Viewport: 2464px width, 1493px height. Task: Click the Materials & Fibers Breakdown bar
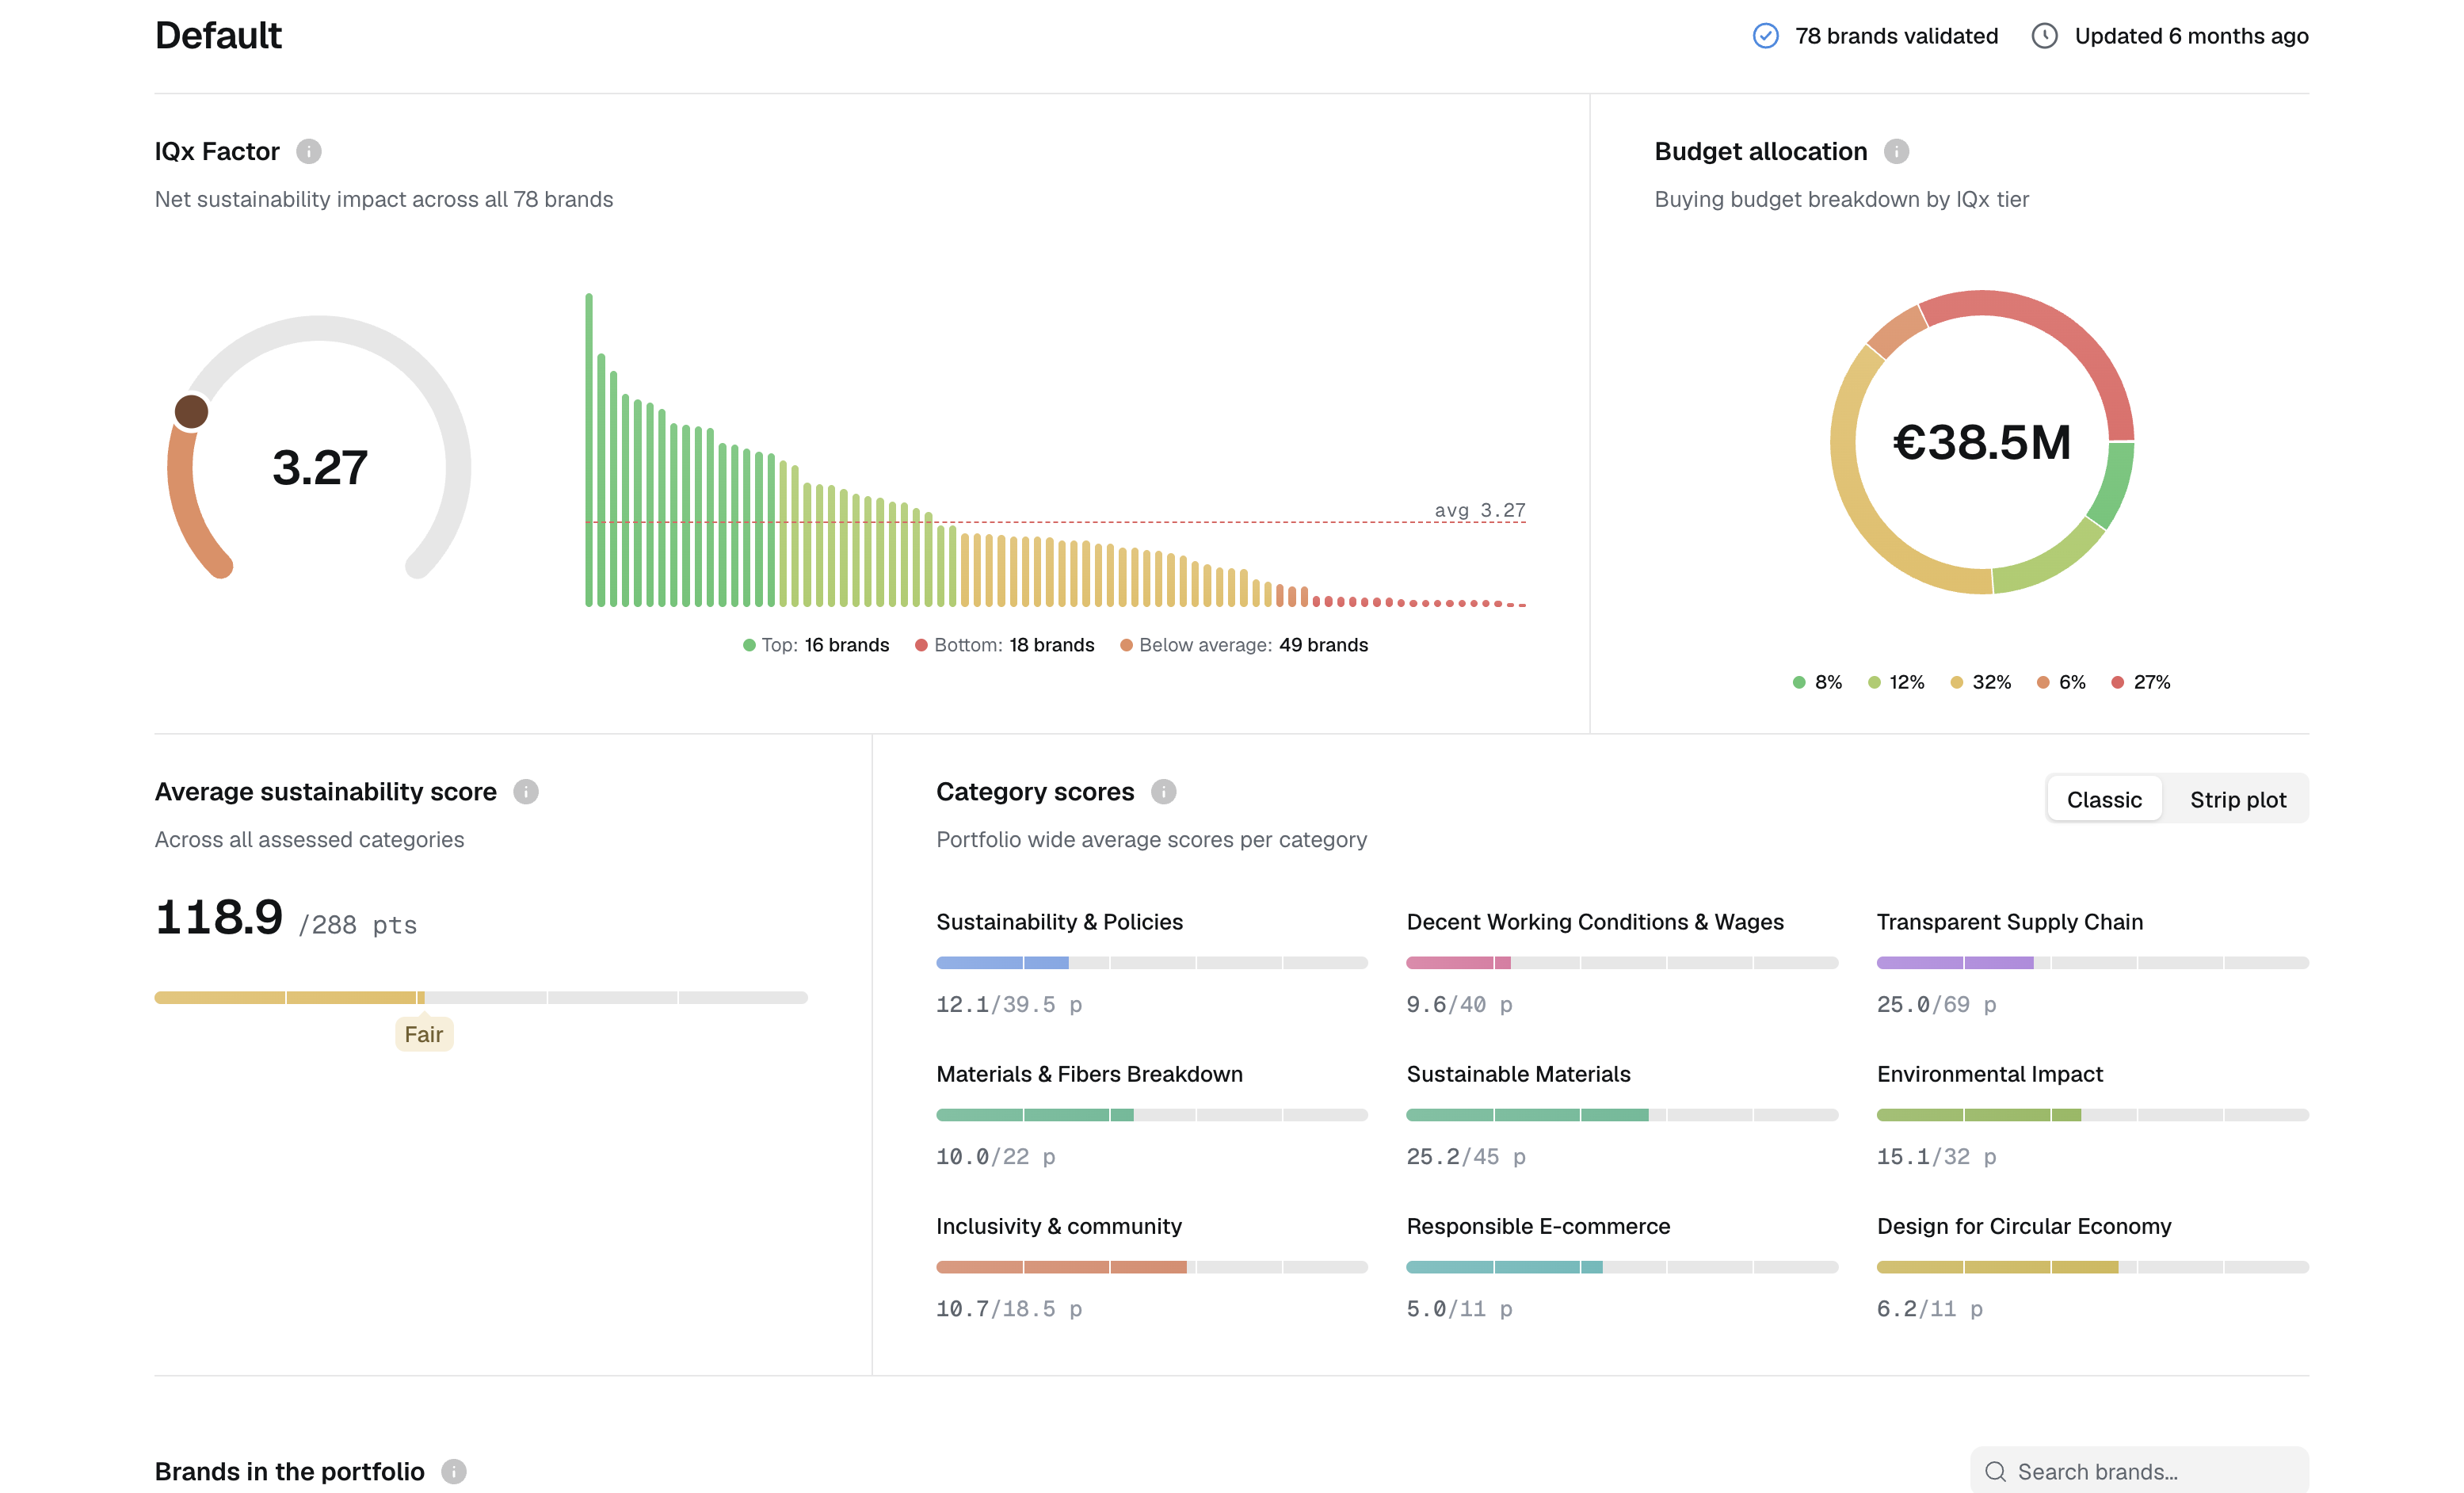[1151, 1115]
